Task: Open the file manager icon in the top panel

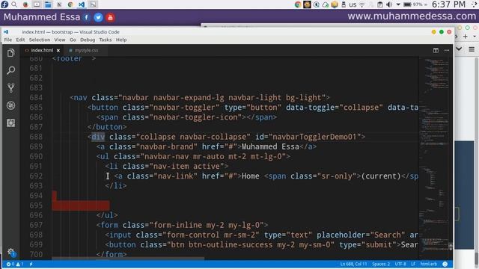Action: click(x=48, y=4)
